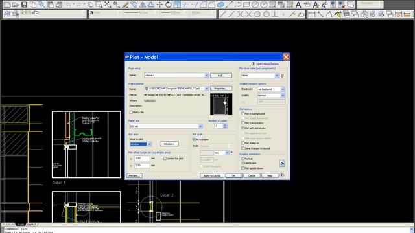This screenshot has height=233, width=415.
Task: Enable Save changes to layout checkbox
Action: coord(243,148)
